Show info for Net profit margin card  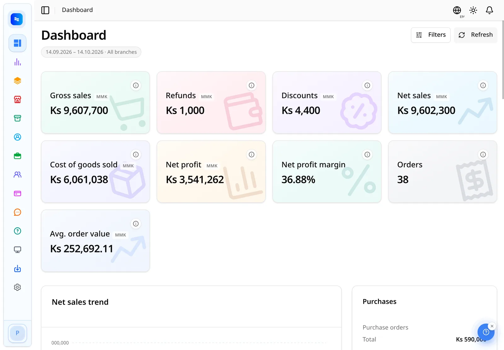point(367,154)
